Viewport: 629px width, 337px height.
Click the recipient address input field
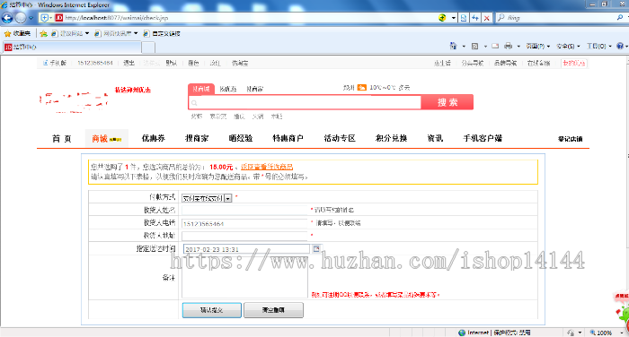tap(244, 236)
